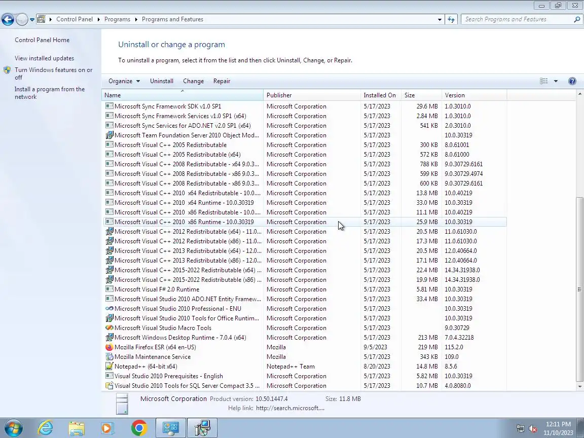This screenshot has height=438, width=584.
Task: Sort by the Name column header
Action: (182, 95)
